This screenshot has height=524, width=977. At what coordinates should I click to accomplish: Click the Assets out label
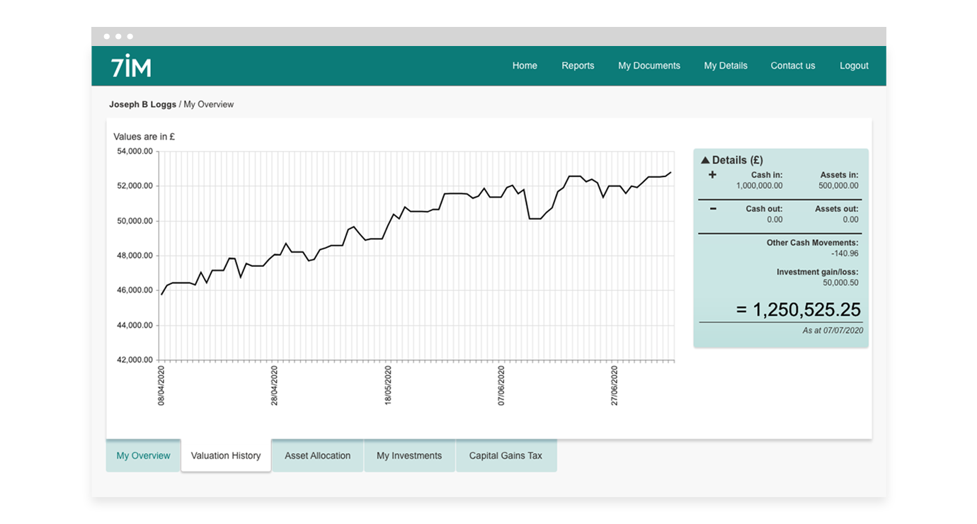tap(836, 209)
